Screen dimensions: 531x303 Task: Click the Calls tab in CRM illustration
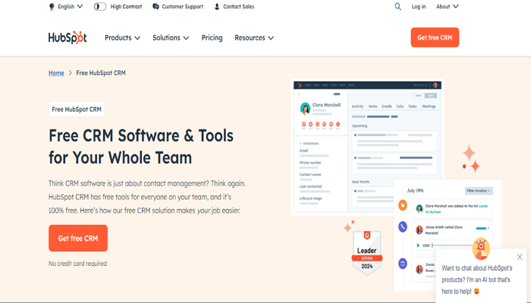pos(400,107)
